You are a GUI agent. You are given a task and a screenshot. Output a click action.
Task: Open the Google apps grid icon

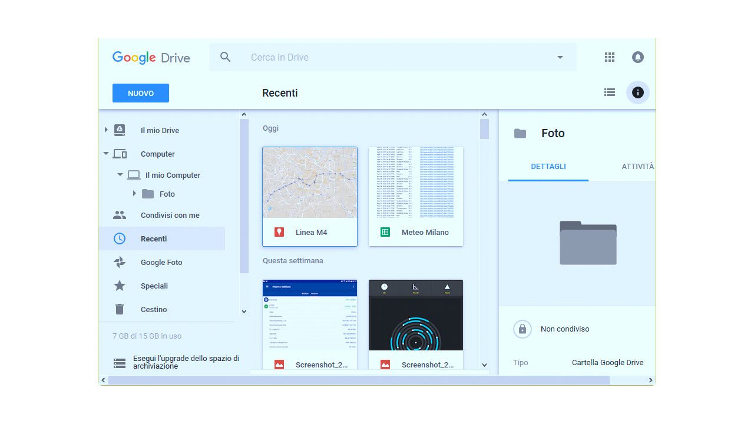pyautogui.click(x=610, y=57)
